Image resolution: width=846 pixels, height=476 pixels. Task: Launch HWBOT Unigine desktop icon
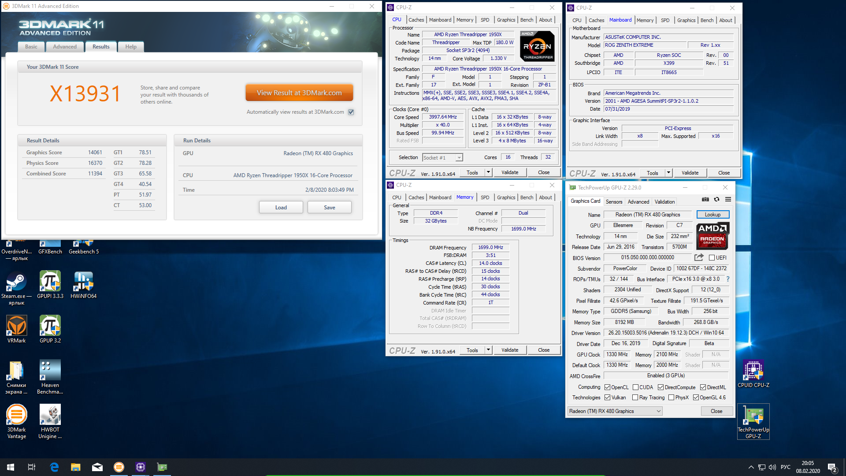point(50,422)
